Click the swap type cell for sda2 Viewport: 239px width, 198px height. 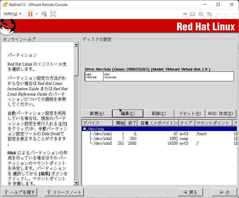click(x=184, y=139)
